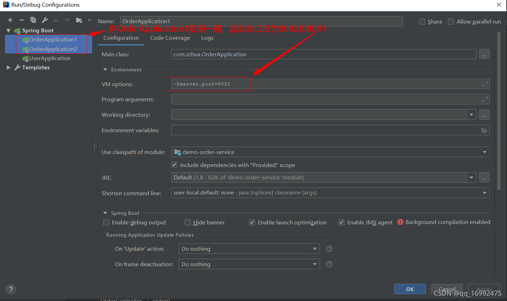Click the Program arguments input field
The height and width of the screenshot is (301, 507).
pos(330,100)
